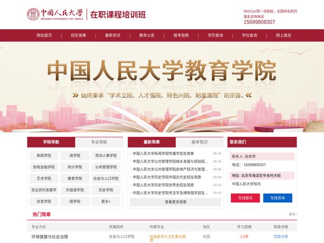
Task: Open the 新闻学院 college button
Action: pos(44,156)
